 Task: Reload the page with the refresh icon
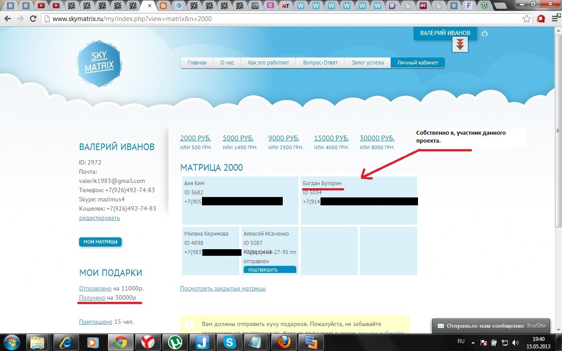pyautogui.click(x=33, y=19)
